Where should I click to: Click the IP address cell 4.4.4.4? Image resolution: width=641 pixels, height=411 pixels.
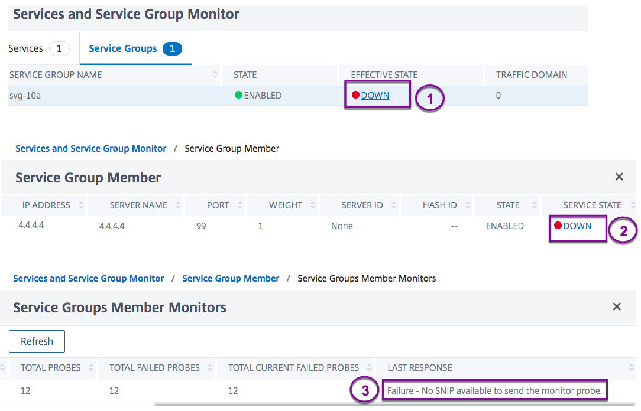[31, 226]
